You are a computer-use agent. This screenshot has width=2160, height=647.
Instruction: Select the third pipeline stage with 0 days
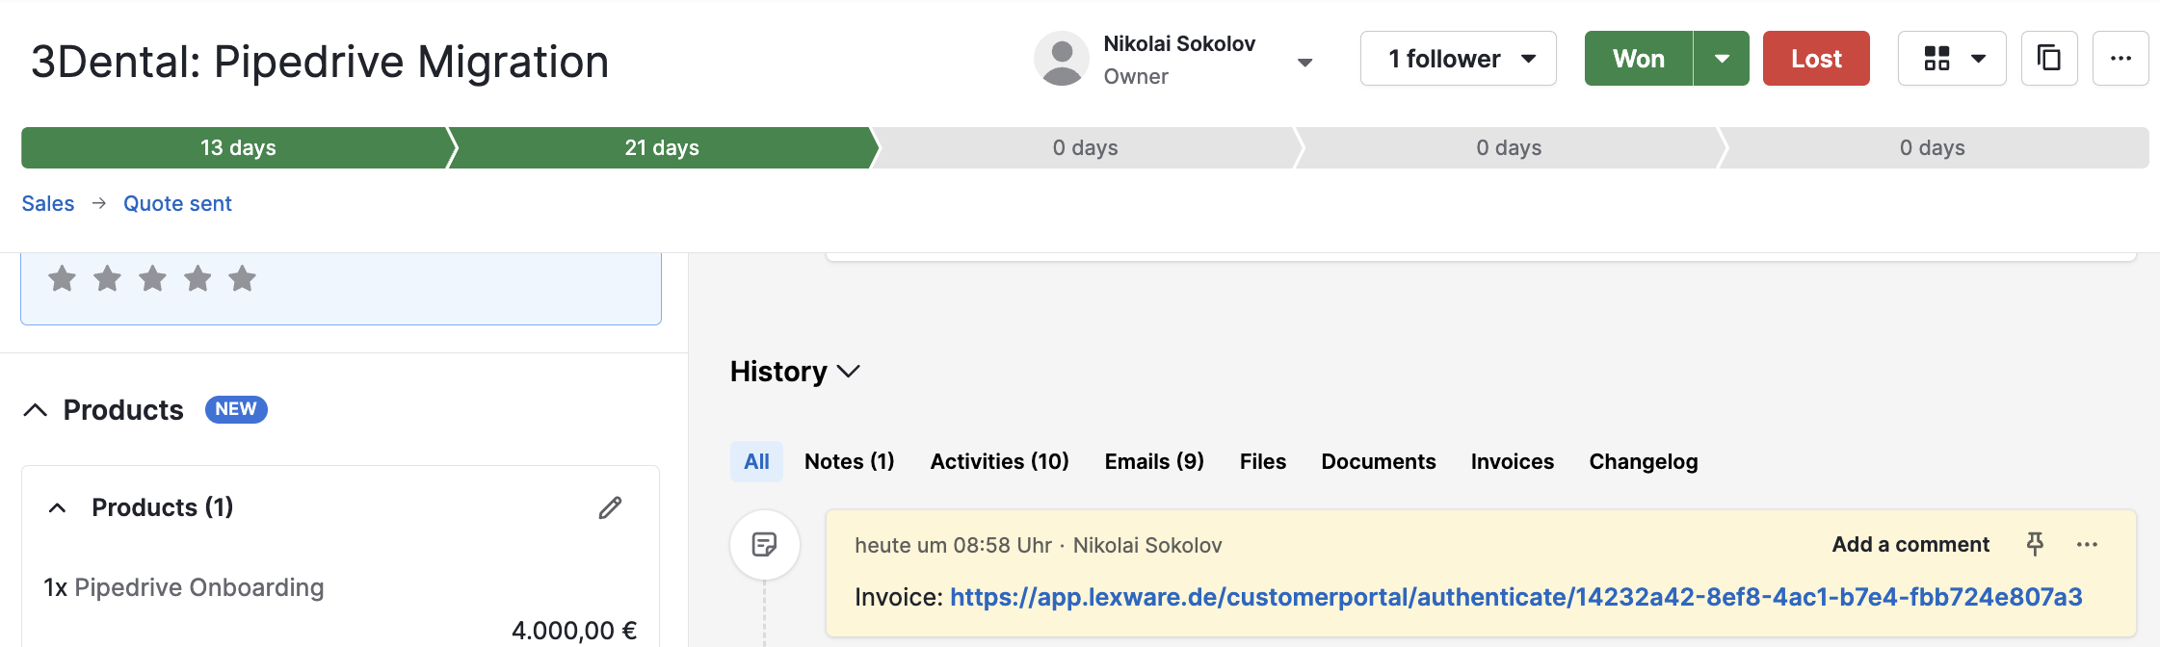1086,147
